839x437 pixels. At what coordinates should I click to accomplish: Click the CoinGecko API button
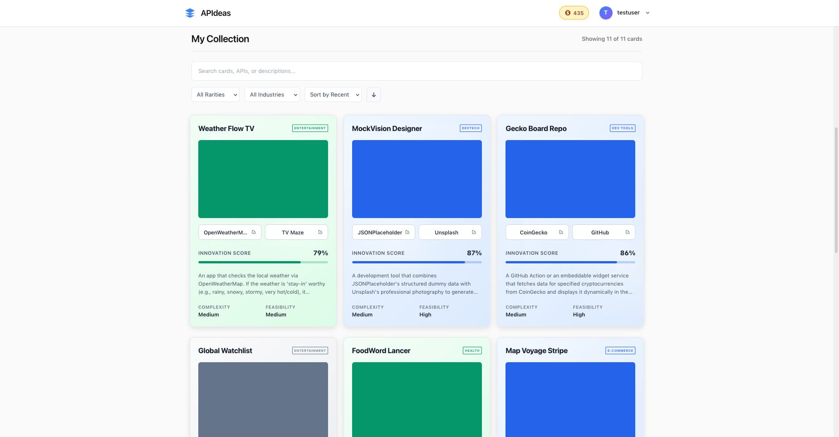534,233
